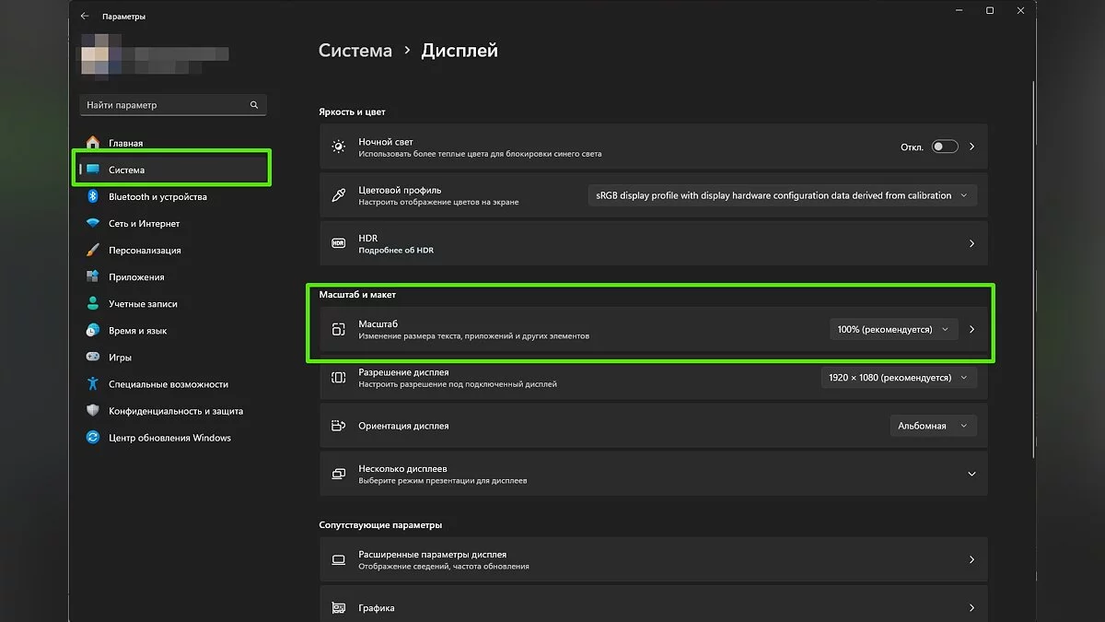This screenshot has width=1105, height=622.
Task: Click the Bluetooth и устройства icon
Action: pyautogui.click(x=93, y=196)
